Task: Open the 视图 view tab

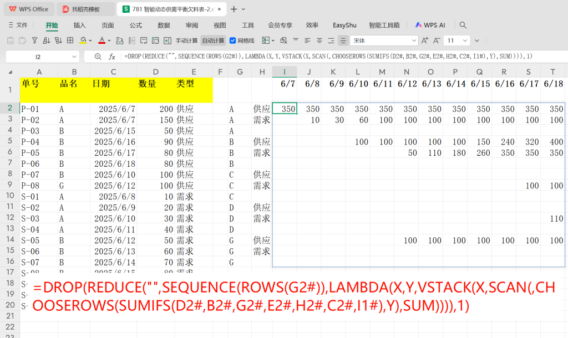Action: pos(220,25)
